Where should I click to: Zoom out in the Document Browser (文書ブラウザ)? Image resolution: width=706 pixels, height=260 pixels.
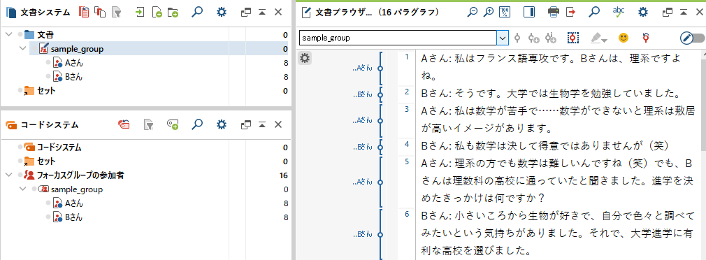point(473,12)
